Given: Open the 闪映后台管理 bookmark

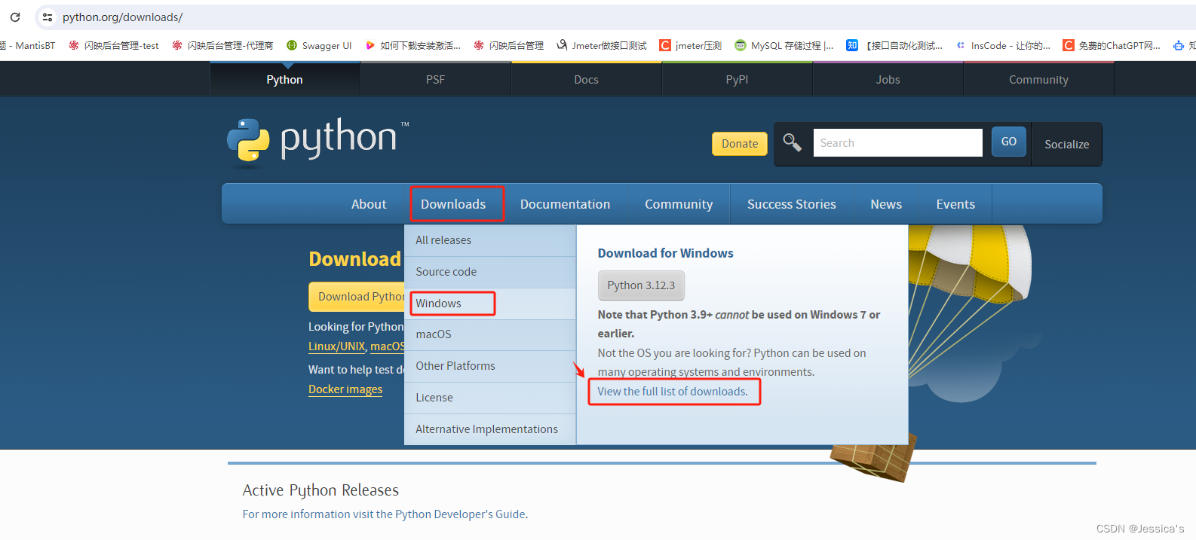Looking at the screenshot, I should 508,45.
